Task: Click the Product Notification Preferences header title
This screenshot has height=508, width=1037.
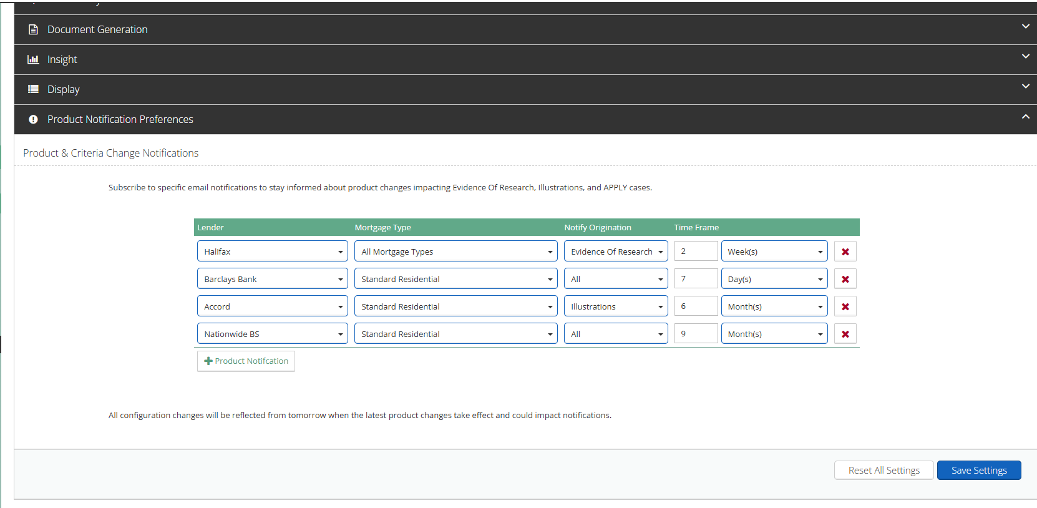Action: [x=120, y=119]
